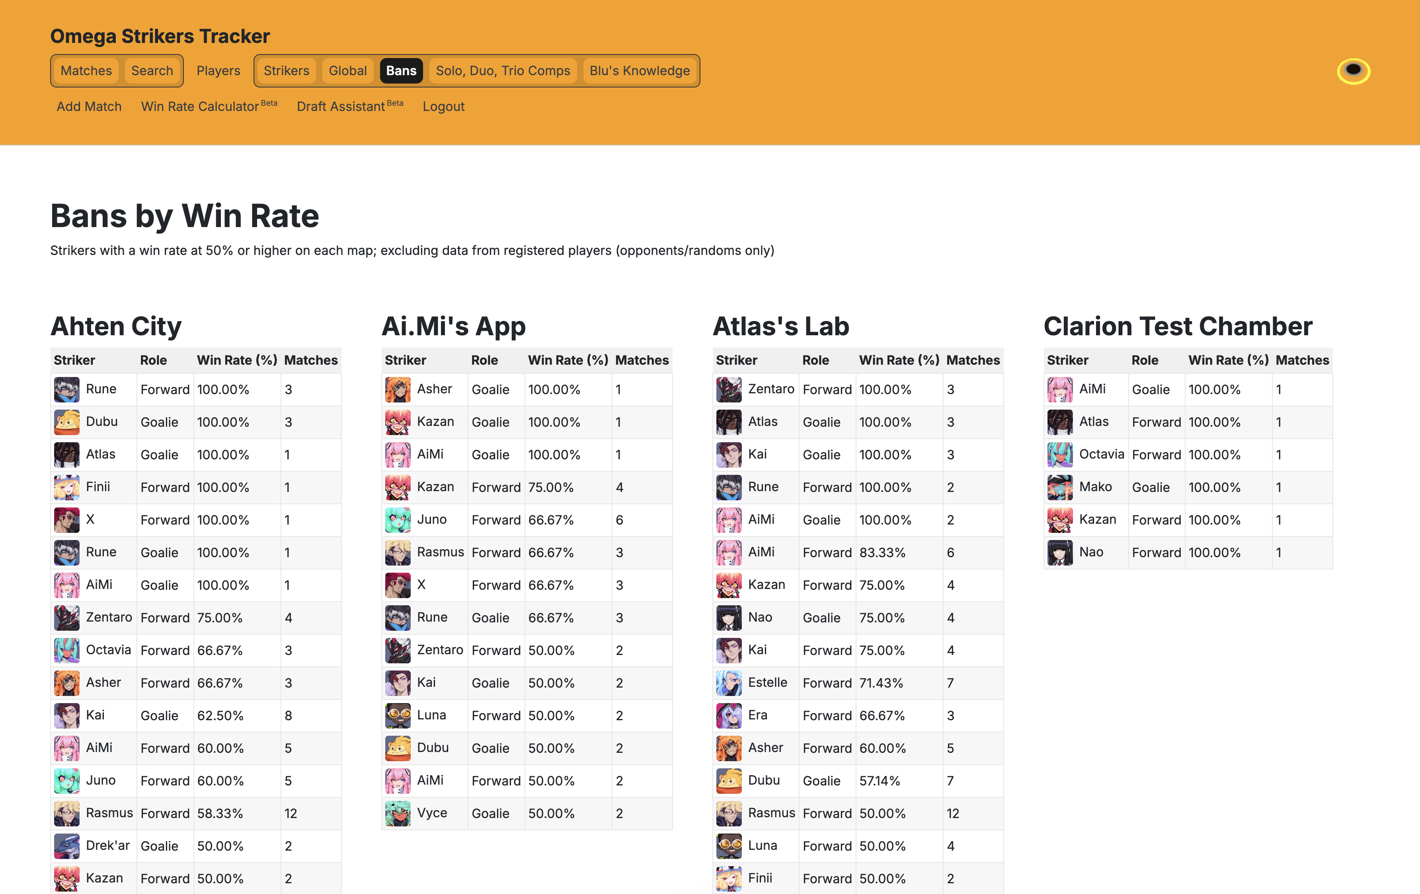
Task: Click Zentaro's avatar in Atlas's Lab table
Action: [x=729, y=390]
